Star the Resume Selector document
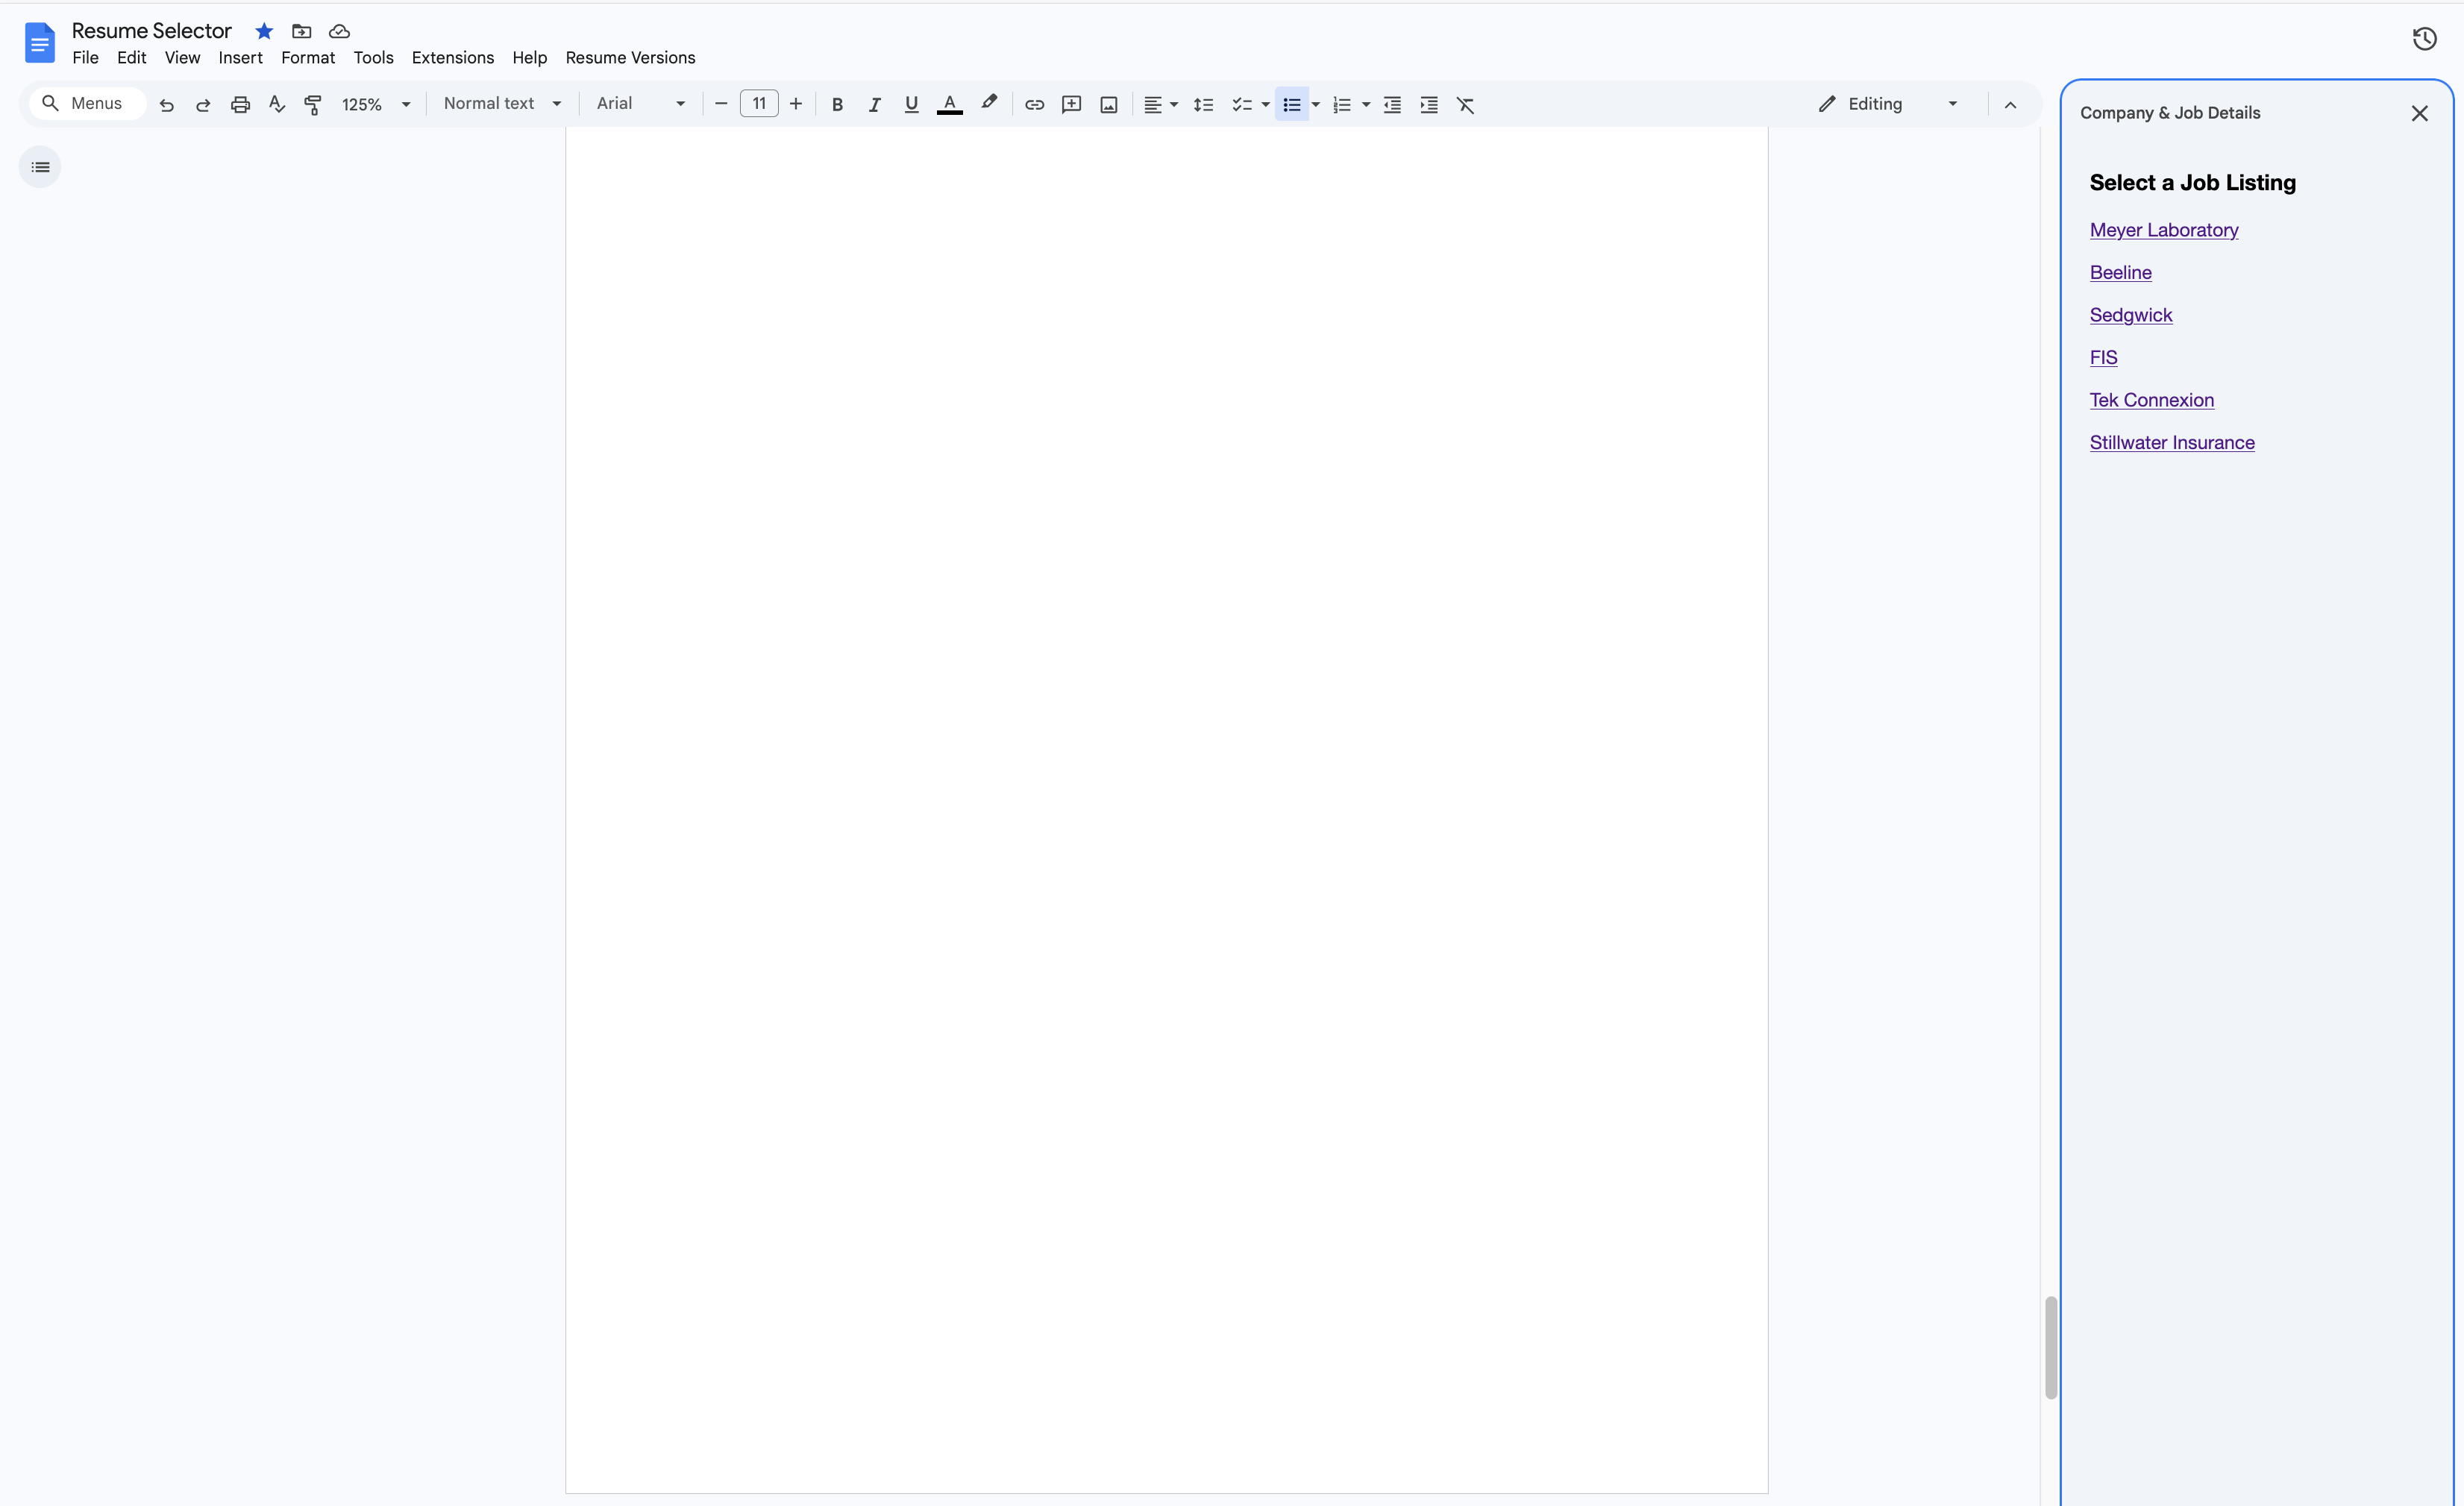Viewport: 2464px width, 1506px height. click(x=264, y=31)
